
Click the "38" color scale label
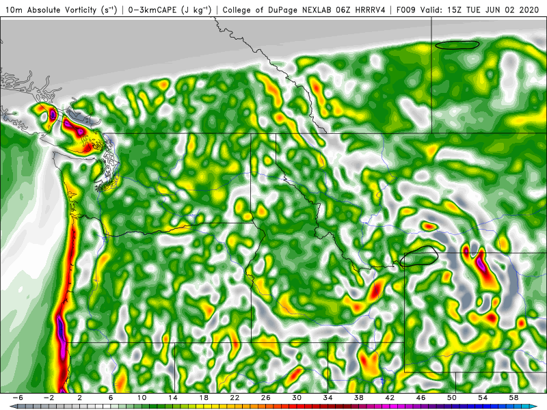[x=359, y=398]
